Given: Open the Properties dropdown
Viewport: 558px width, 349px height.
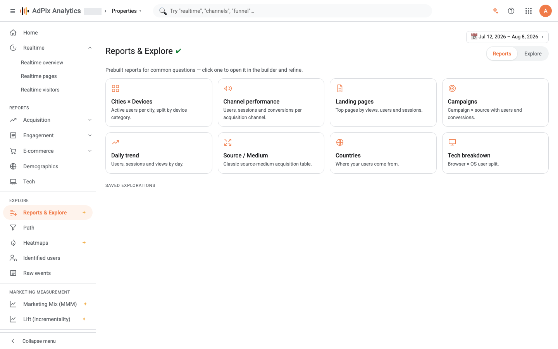Looking at the screenshot, I should pos(127,11).
